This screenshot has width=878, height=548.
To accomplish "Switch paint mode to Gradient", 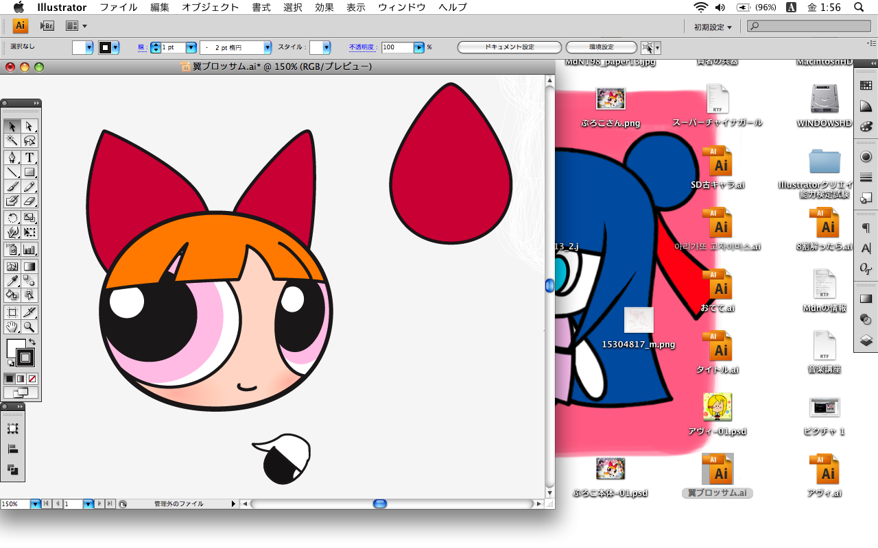I will 21,378.
